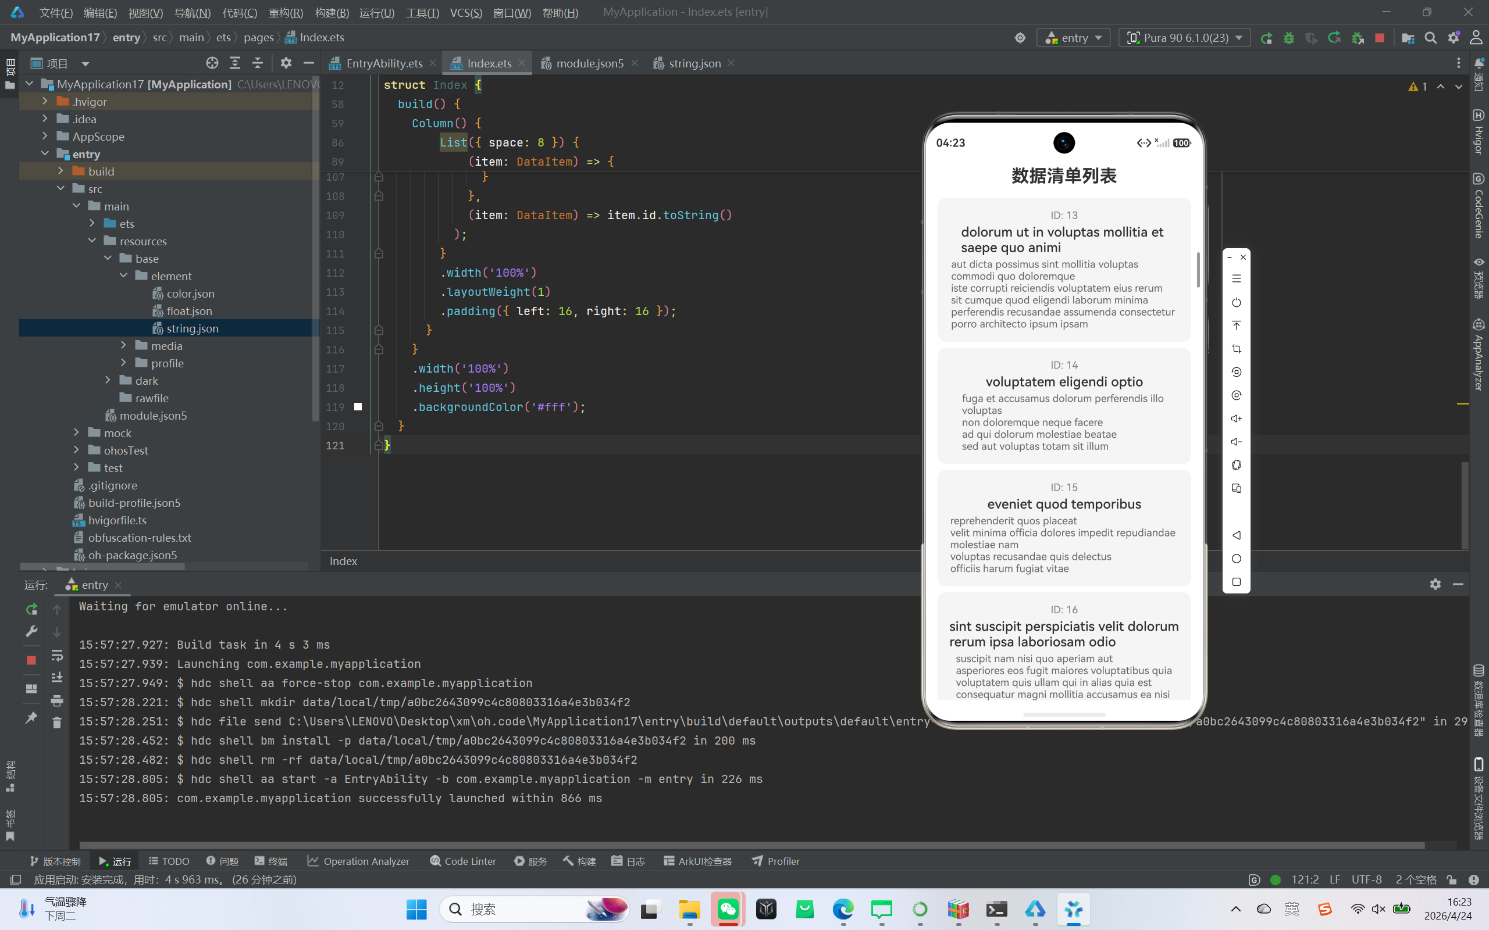Open the ArkUI检查器 tool window
Image resolution: width=1489 pixels, height=930 pixels.
698,861
